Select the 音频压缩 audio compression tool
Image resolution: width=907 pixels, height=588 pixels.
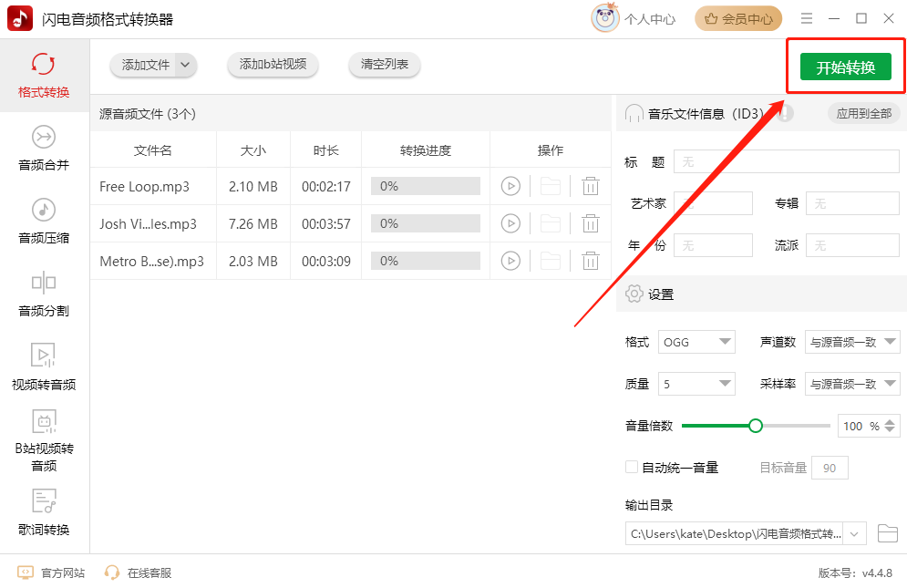pos(44,222)
